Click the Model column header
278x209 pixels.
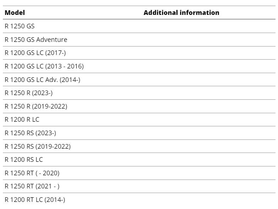pyautogui.click(x=15, y=12)
